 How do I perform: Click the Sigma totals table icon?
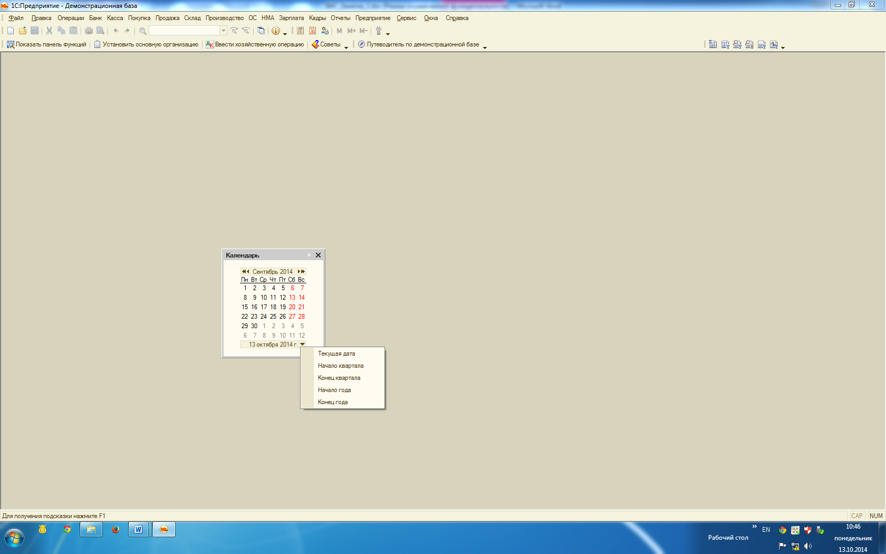[712, 44]
